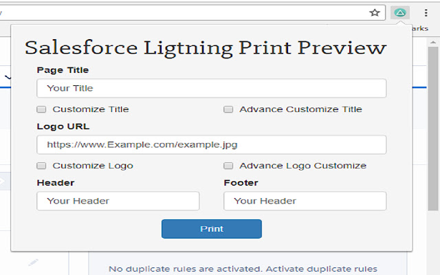This screenshot has height=275, width=440.
Task: Click the "No duplicate rules are activated" message
Action: (x=243, y=269)
